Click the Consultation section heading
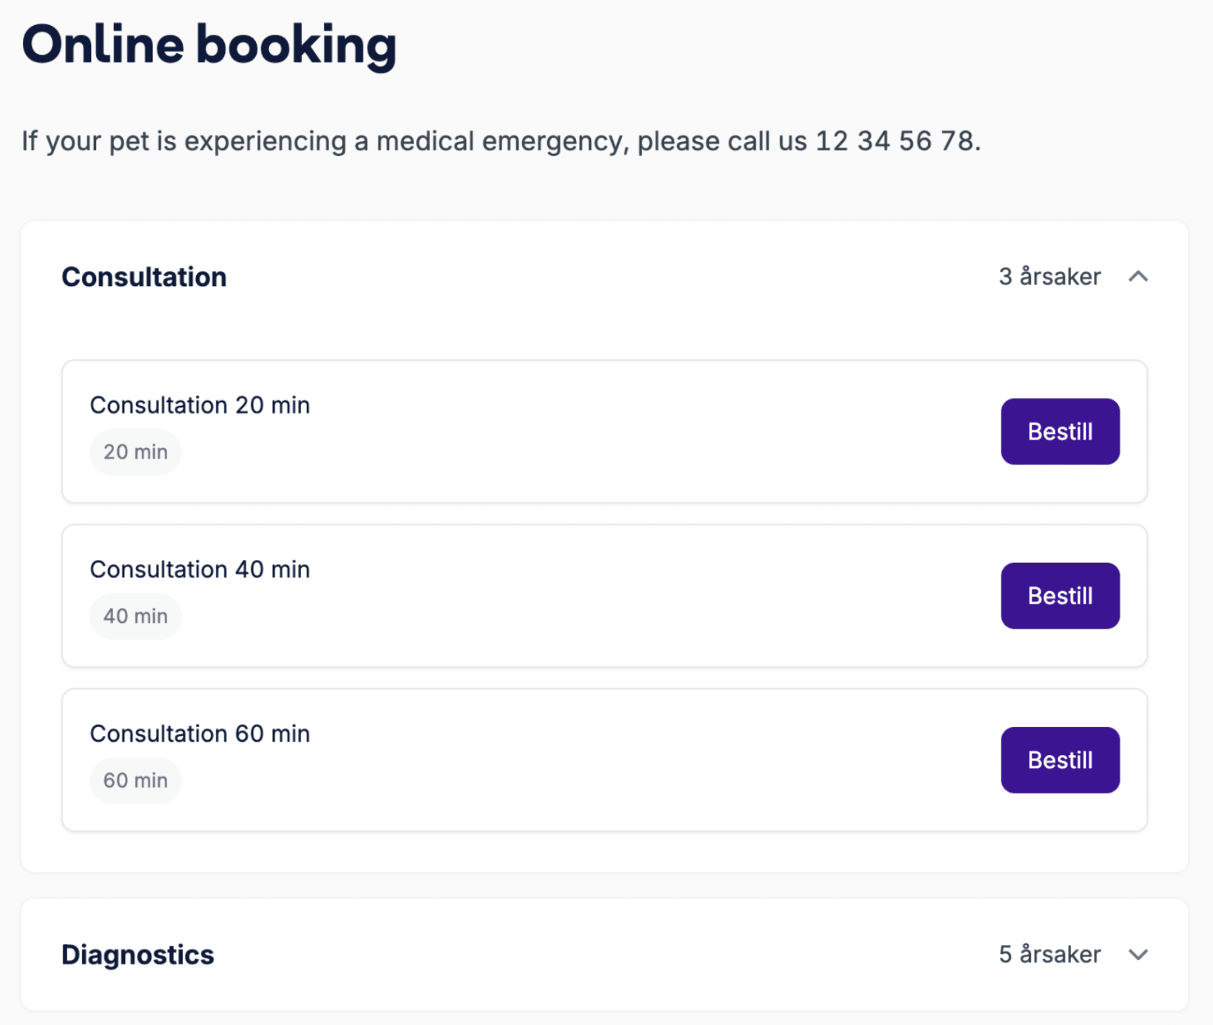Screen dimensions: 1213x1025 click(x=143, y=277)
